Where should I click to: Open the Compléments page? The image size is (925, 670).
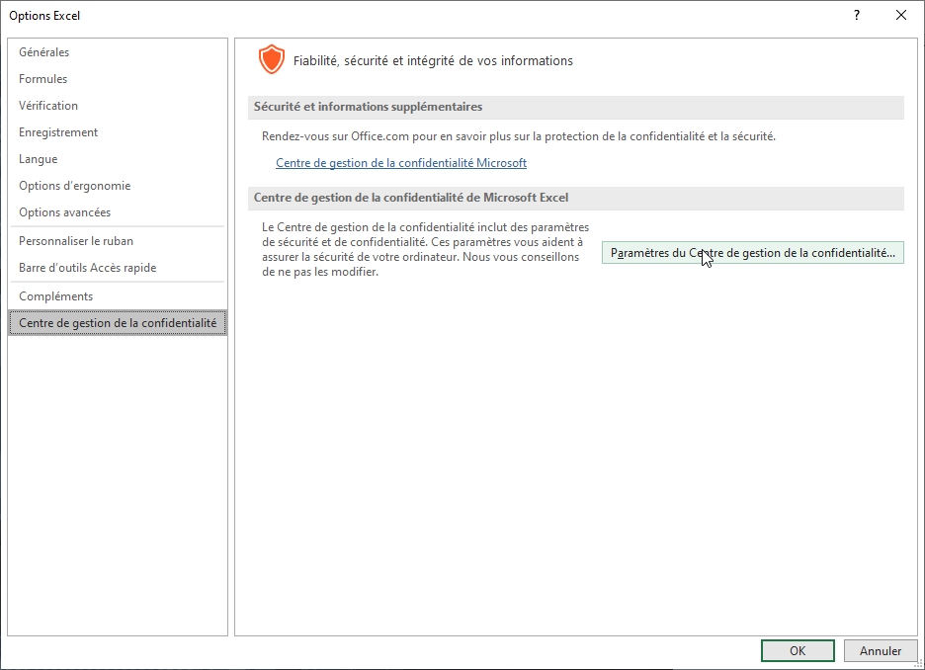(x=53, y=295)
